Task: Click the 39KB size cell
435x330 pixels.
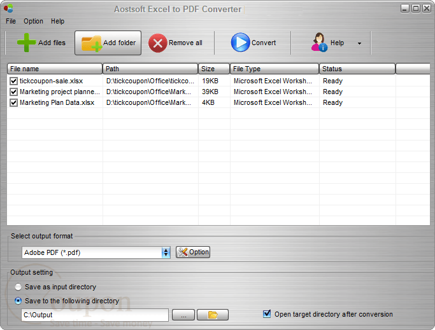Action: tap(210, 92)
